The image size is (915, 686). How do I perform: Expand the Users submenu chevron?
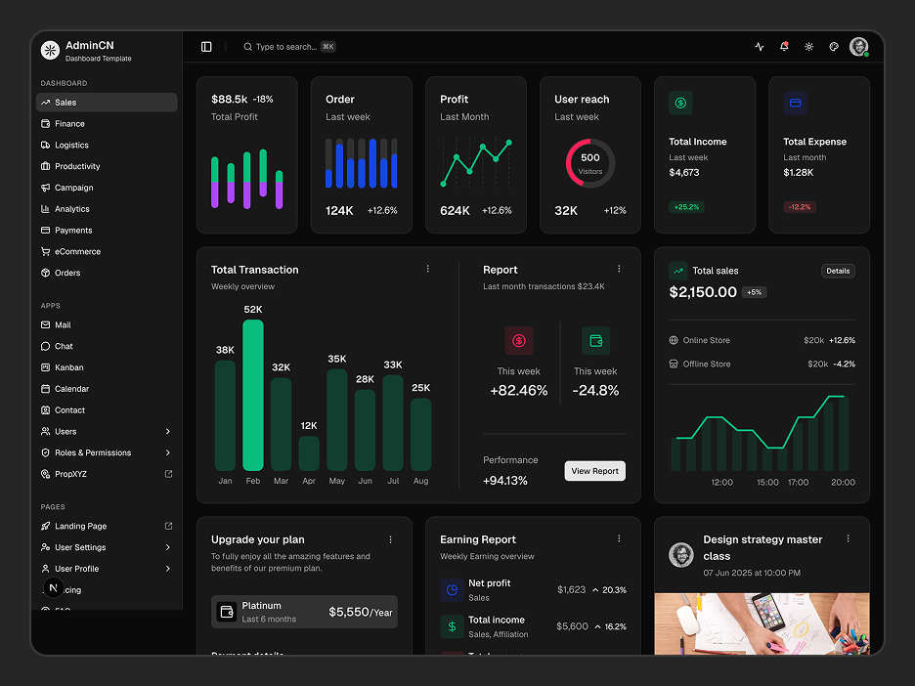point(168,431)
